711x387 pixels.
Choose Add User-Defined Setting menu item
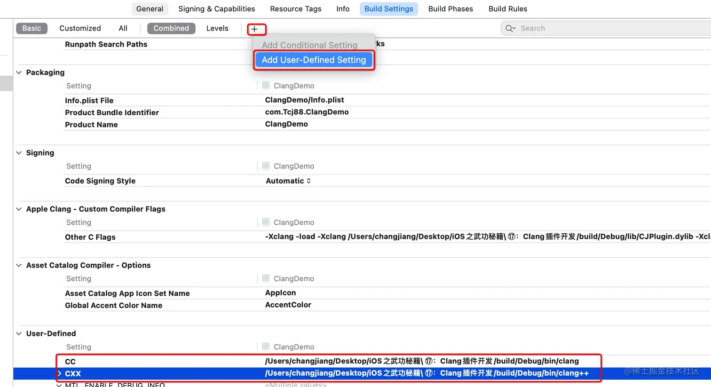314,60
